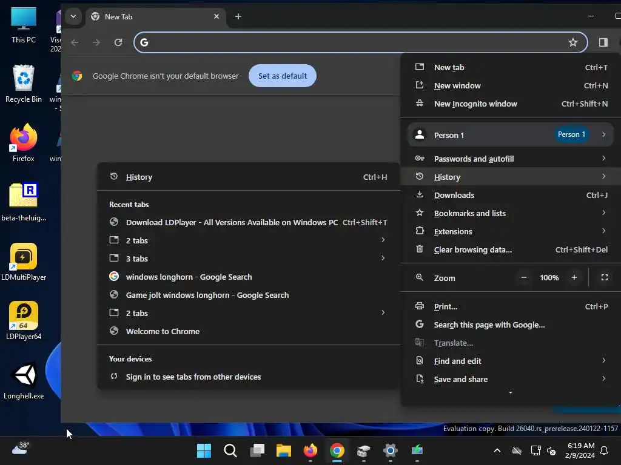Click Set as default button
This screenshot has height=465, width=621.
pos(283,76)
